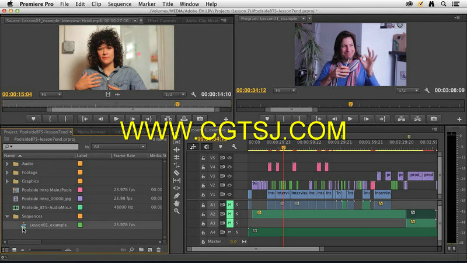467x263 pixels.
Task: Open Program monitor Fit zoom dropdown
Action: (285, 90)
